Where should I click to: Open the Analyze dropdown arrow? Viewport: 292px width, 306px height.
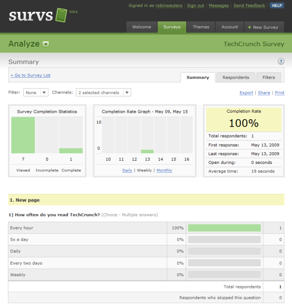pyautogui.click(x=46, y=44)
